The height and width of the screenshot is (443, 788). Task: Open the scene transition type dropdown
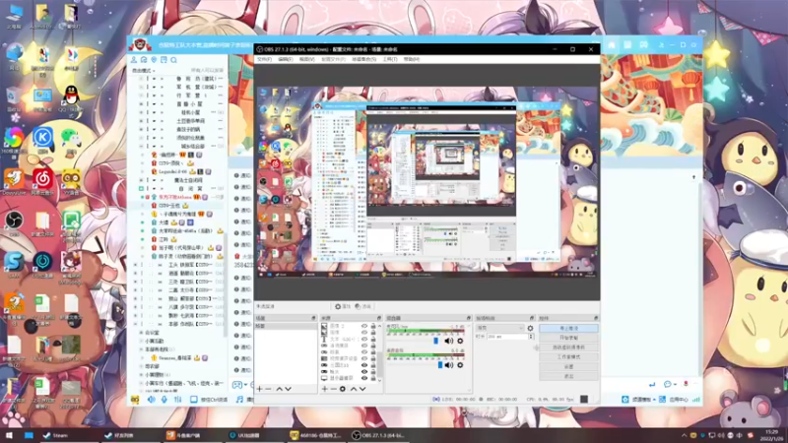pyautogui.click(x=499, y=328)
